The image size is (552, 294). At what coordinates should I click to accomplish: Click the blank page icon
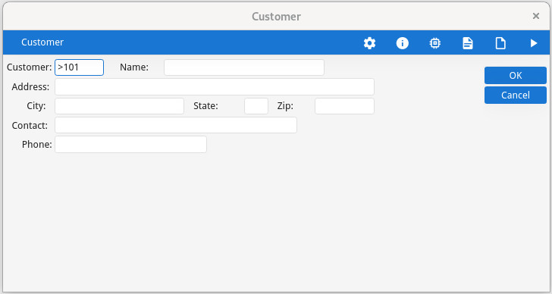click(500, 43)
